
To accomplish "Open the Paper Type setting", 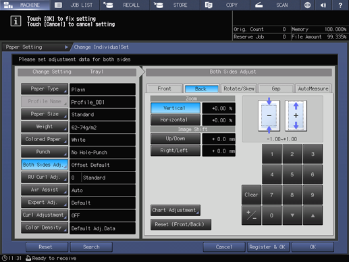I will [45, 89].
